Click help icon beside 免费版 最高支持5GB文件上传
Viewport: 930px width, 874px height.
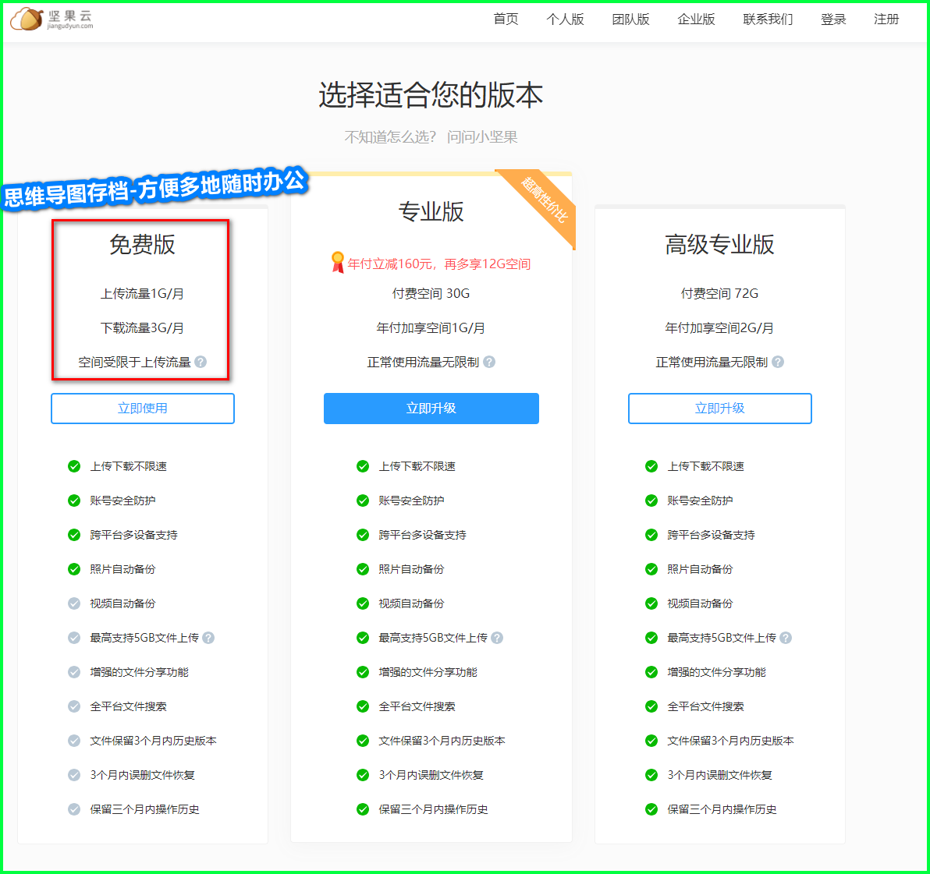(x=208, y=639)
